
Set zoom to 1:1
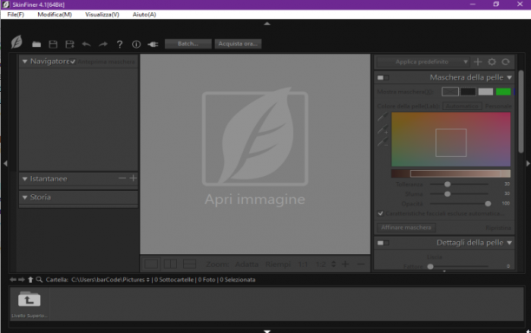[x=303, y=264]
